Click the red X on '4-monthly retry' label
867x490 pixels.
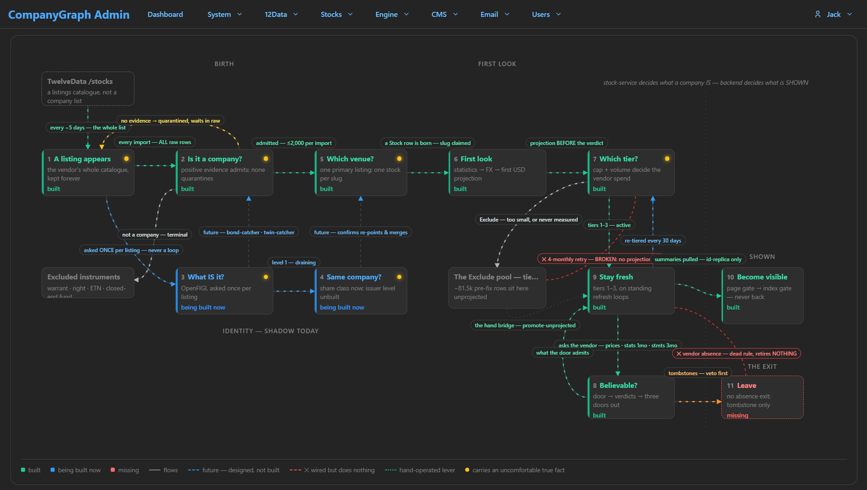pos(544,259)
